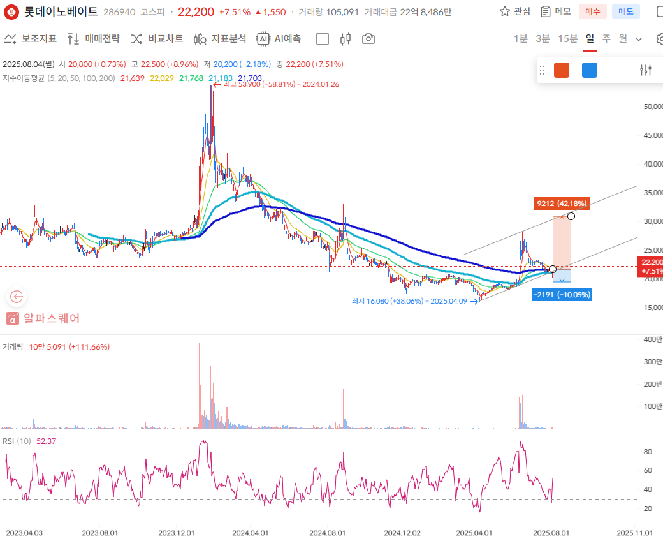Image resolution: width=663 pixels, height=541 pixels.
Task: Switch to 3분 timeframe
Action: [543, 38]
